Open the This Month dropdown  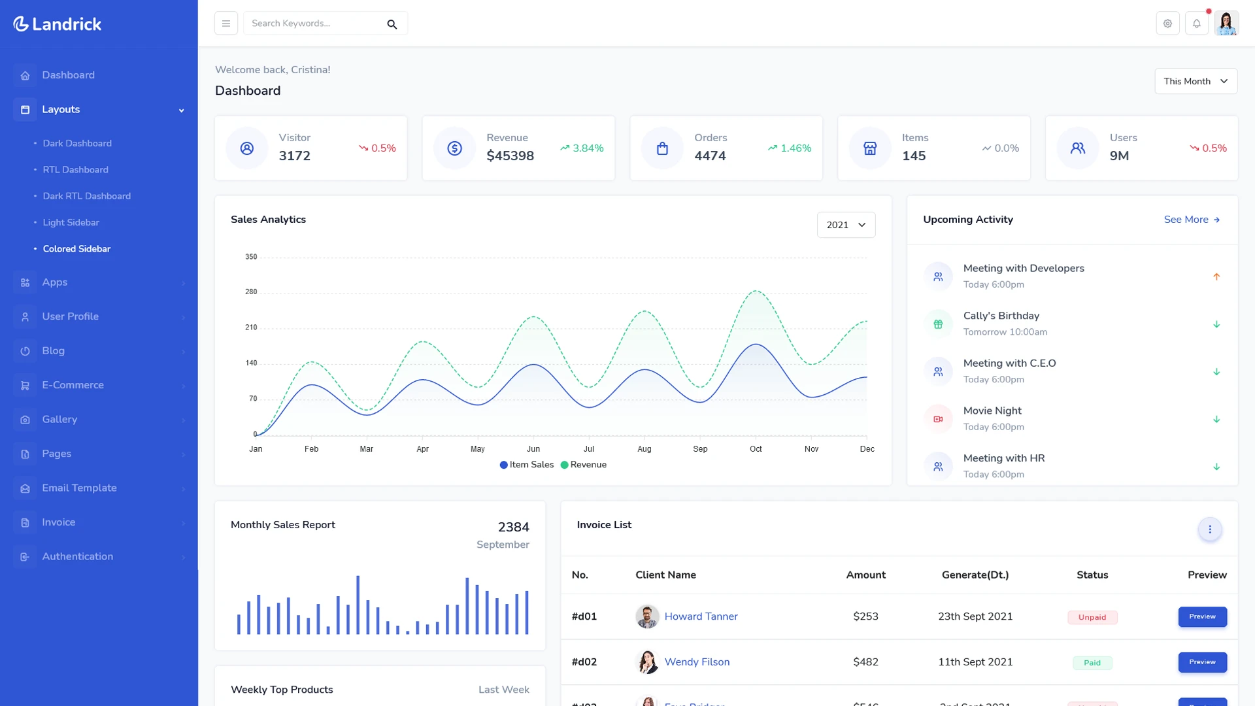coord(1196,81)
